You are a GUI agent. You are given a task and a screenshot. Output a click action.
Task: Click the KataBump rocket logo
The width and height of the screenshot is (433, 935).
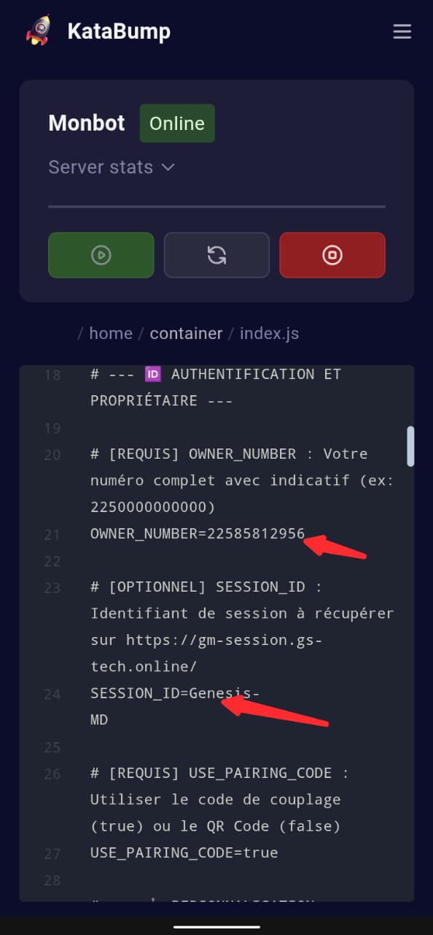pos(40,31)
